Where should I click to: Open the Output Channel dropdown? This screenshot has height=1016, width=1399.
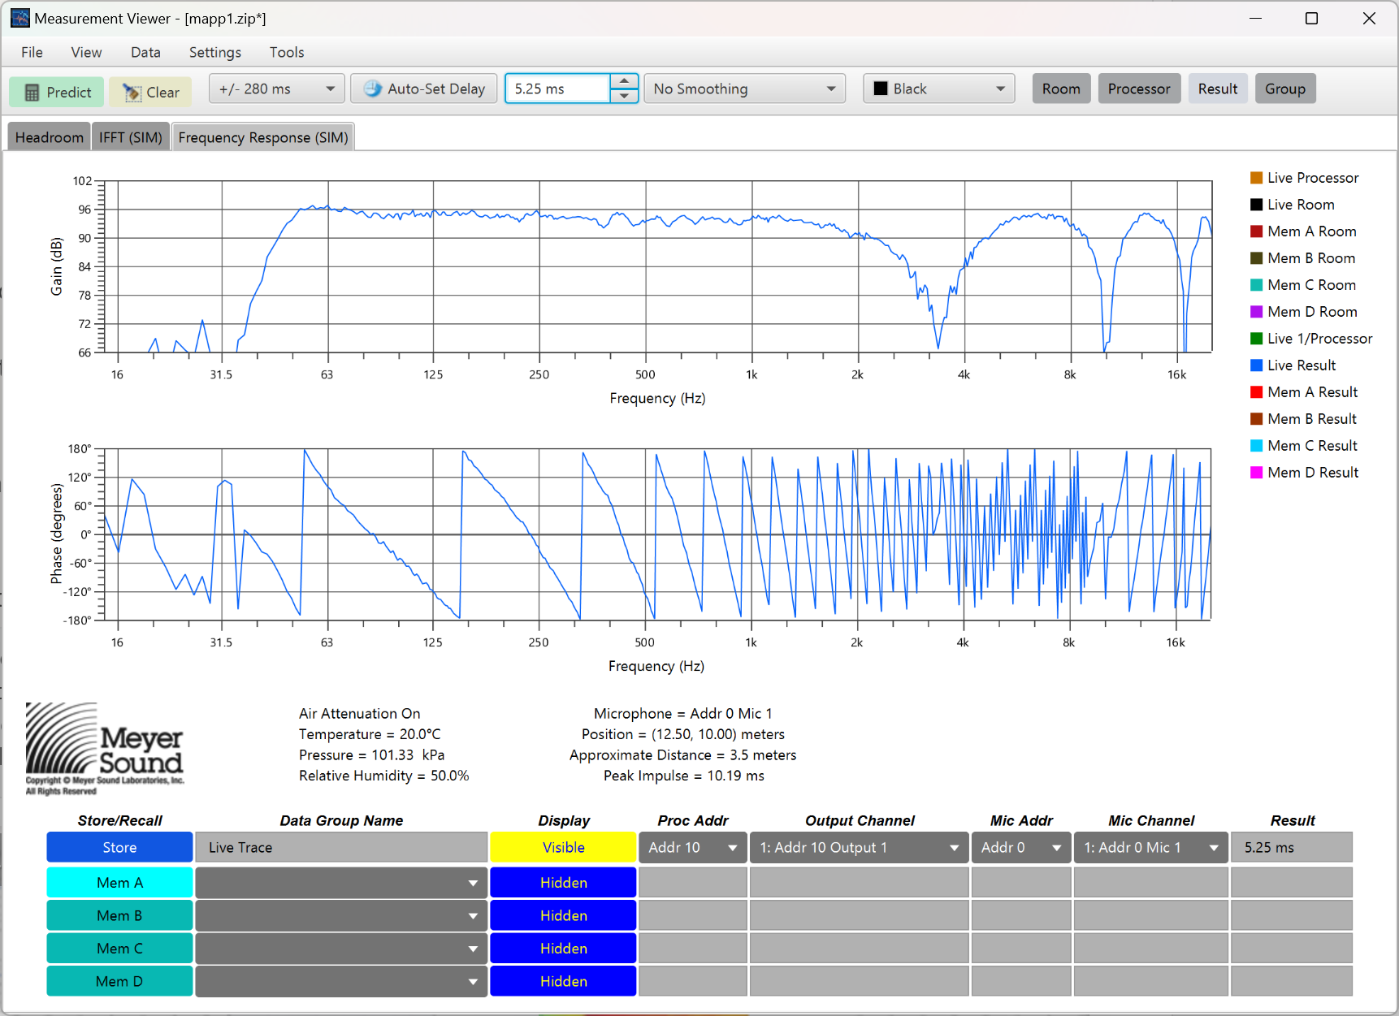(859, 847)
